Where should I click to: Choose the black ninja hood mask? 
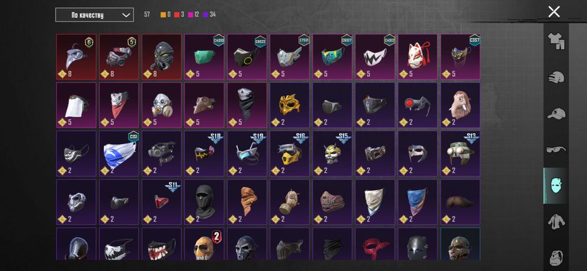[x=204, y=202]
